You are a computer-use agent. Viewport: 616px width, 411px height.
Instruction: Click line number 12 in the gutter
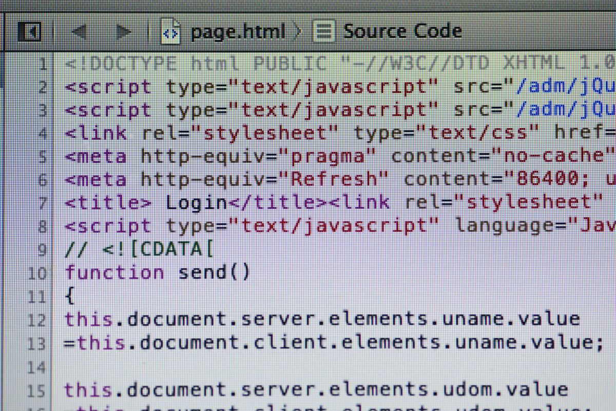pyautogui.click(x=37, y=320)
